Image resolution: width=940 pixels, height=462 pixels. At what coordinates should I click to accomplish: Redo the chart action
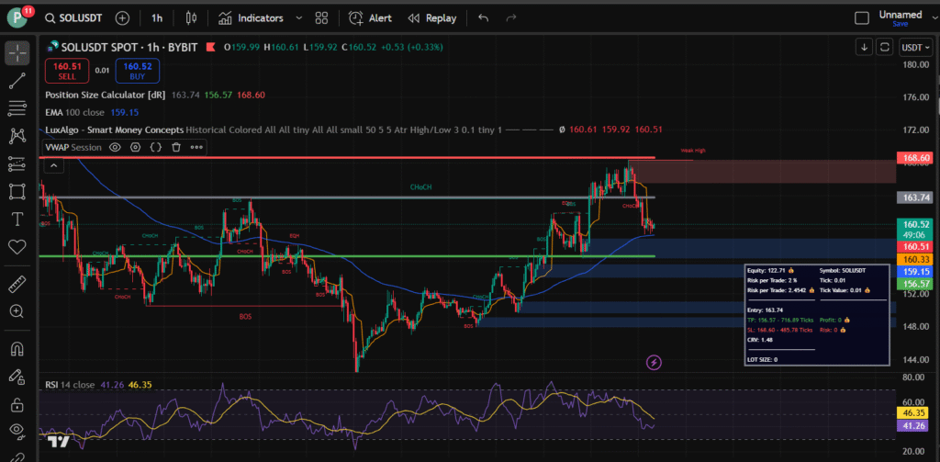[x=510, y=18]
